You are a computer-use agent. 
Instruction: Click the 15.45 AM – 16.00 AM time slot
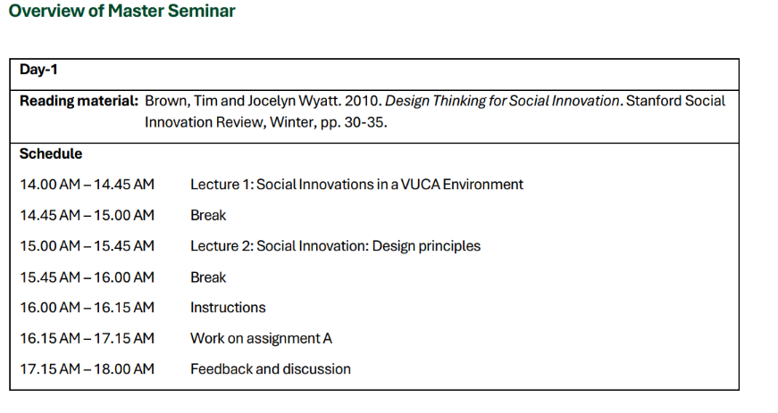pyautogui.click(x=88, y=277)
